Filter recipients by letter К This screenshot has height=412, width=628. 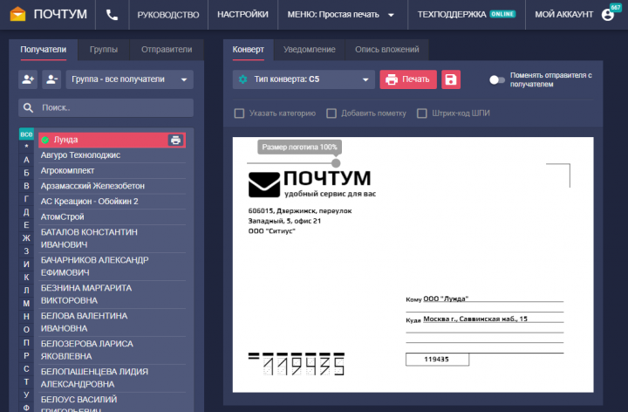pyautogui.click(x=26, y=277)
